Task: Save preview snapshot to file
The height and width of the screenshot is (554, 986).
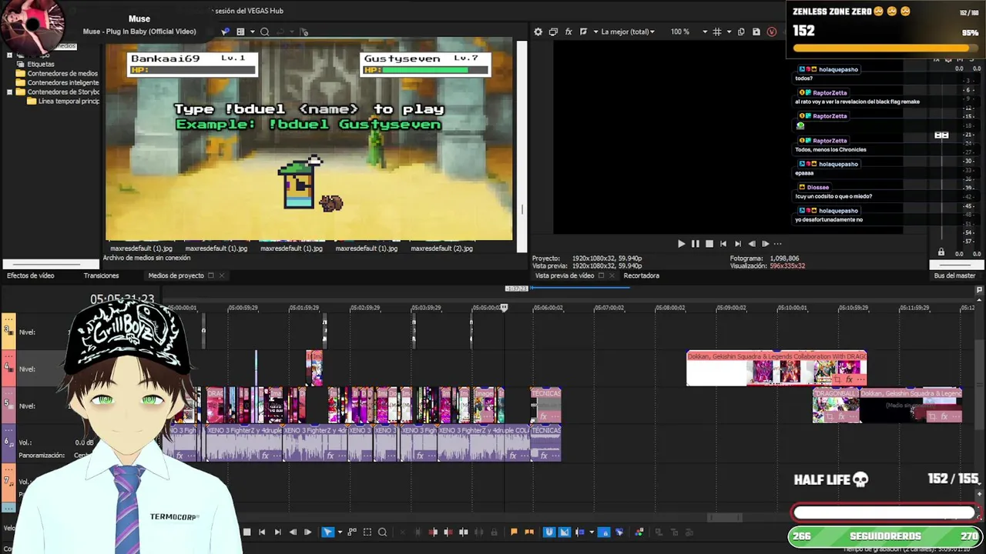Action: point(756,32)
